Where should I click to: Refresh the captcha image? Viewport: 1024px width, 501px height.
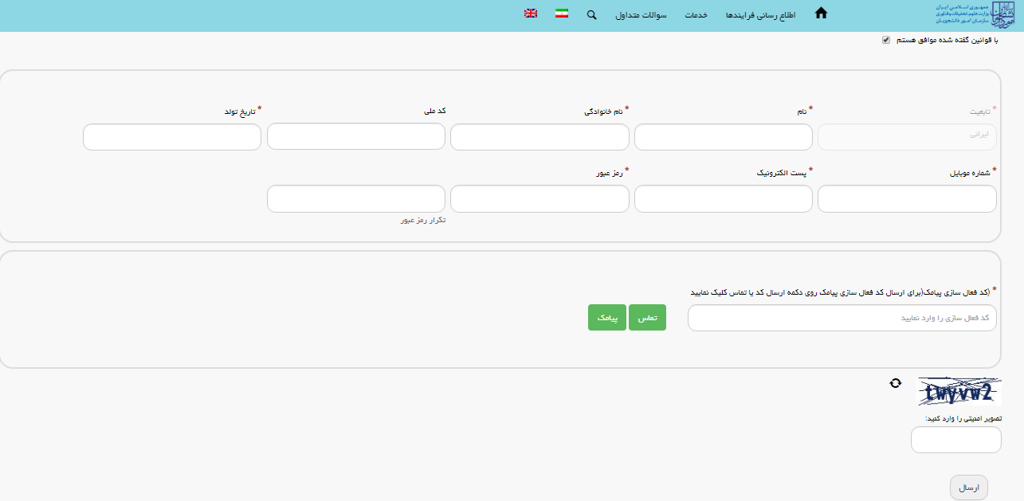[x=895, y=383]
